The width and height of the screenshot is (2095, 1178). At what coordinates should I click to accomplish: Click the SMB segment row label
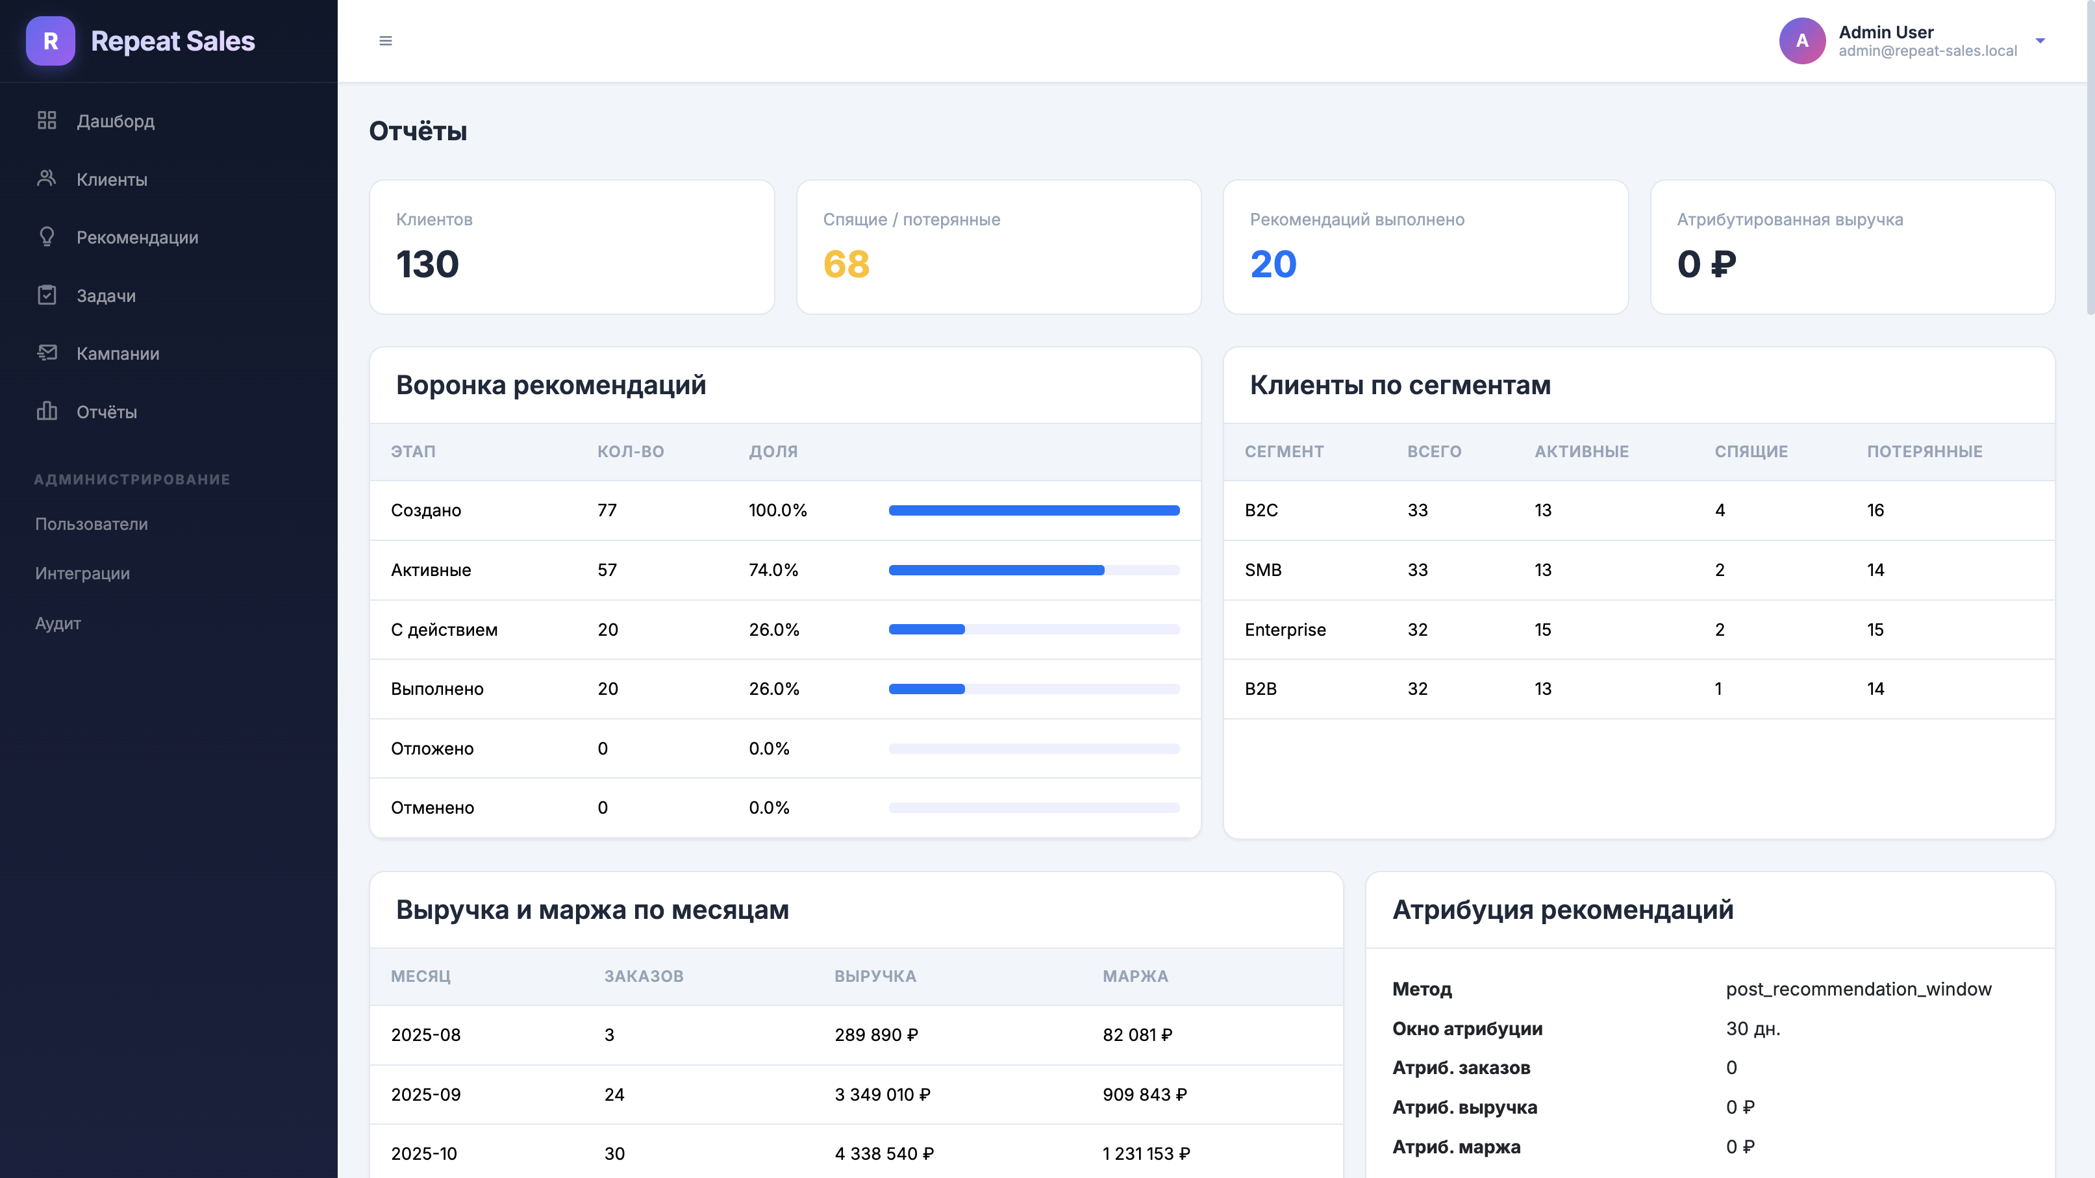[x=1263, y=570]
